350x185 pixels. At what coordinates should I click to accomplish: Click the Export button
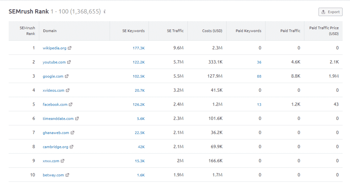(x=331, y=12)
